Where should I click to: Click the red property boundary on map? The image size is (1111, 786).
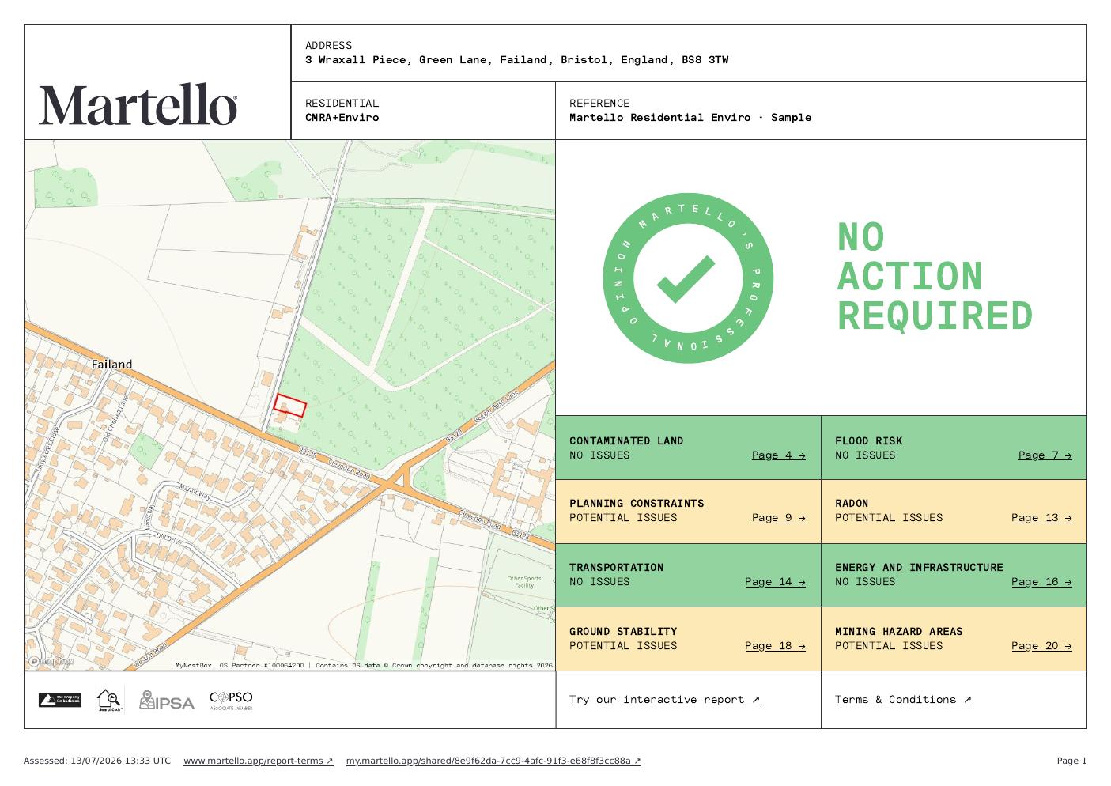point(289,406)
